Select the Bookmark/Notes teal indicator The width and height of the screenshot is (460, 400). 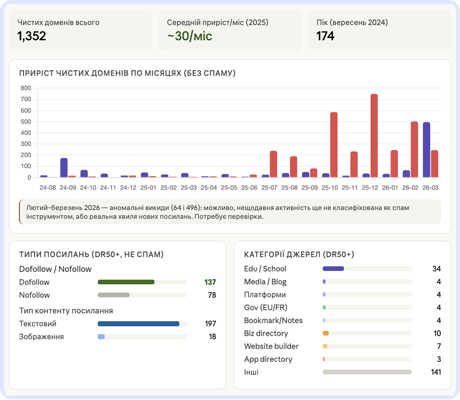tap(324, 320)
